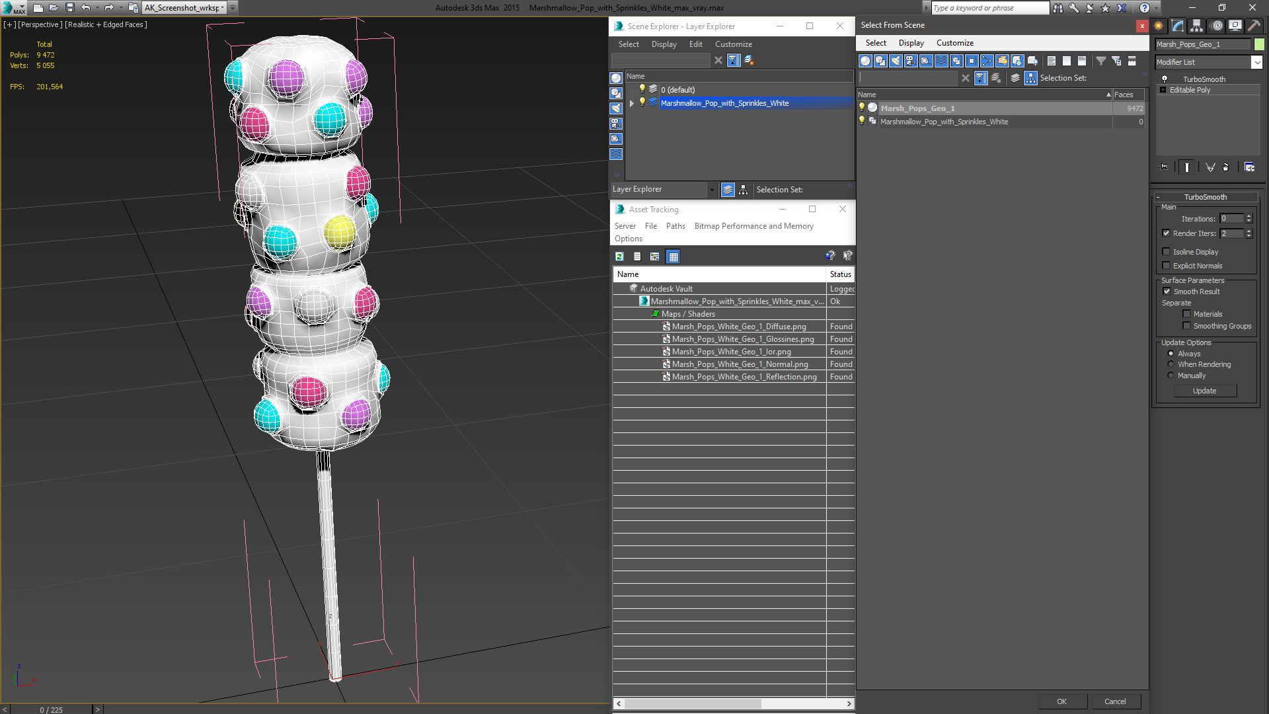Select the When Rendering radio option
Image resolution: width=1269 pixels, height=714 pixels.
tap(1171, 364)
